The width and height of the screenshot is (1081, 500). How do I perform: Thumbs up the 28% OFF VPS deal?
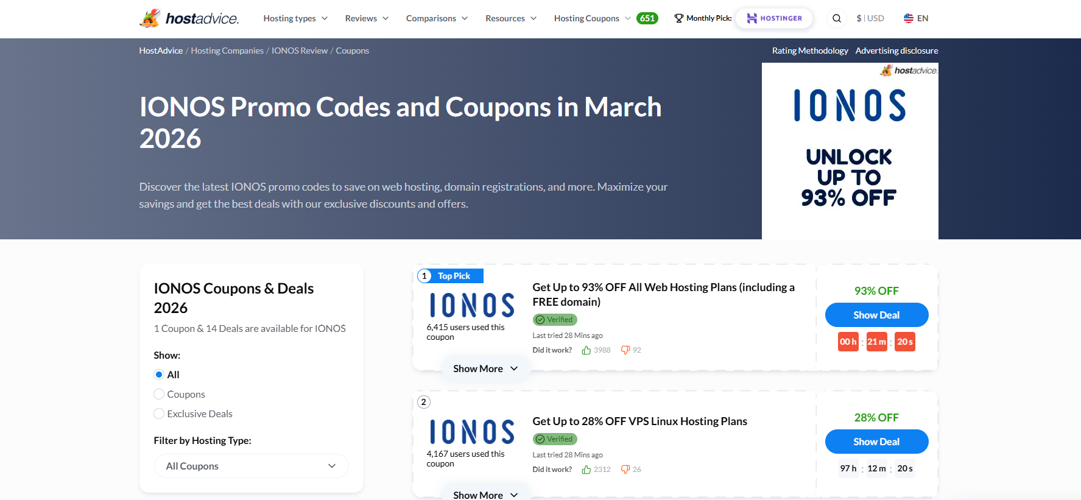coord(586,470)
